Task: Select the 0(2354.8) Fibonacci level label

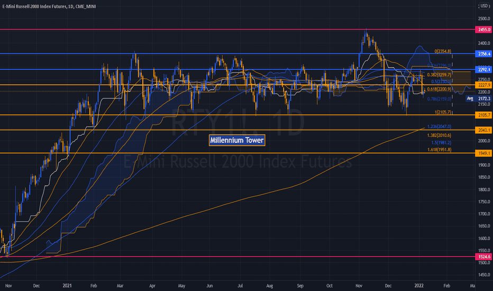Action: pyautogui.click(x=443, y=51)
